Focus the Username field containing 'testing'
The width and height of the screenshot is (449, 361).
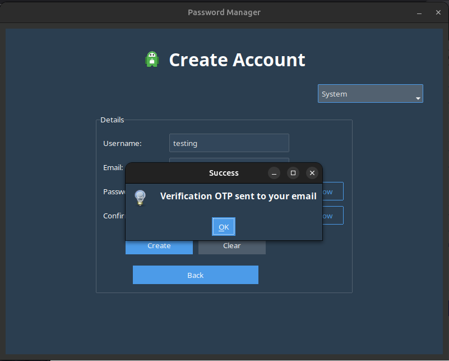coord(229,143)
